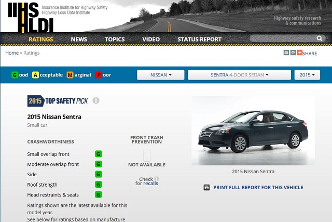Click the 2015 Nissan Sentra heading
The width and height of the screenshot is (332, 222).
pos(54,117)
